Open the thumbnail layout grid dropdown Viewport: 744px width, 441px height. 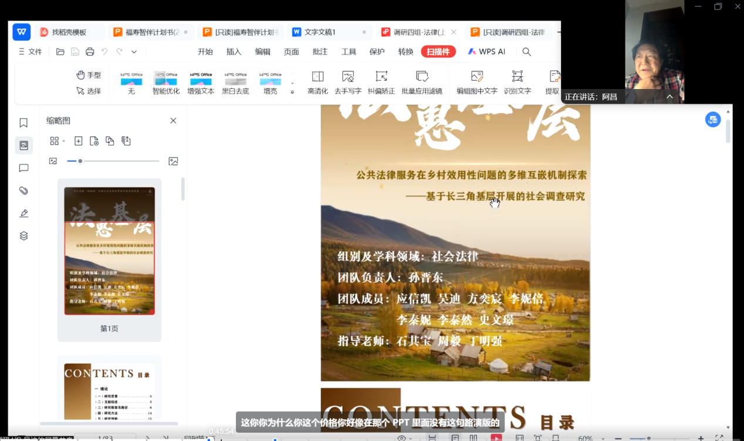[57, 141]
